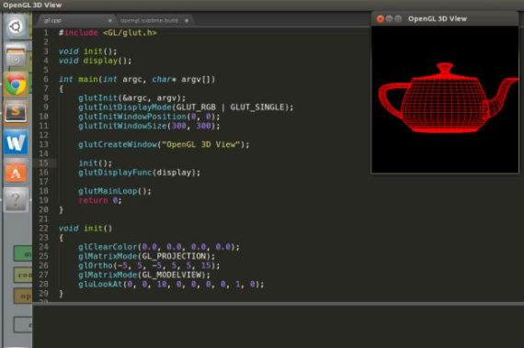This screenshot has width=524, height=348.
Task: Click the question mark help launcher icon
Action: tap(16, 199)
